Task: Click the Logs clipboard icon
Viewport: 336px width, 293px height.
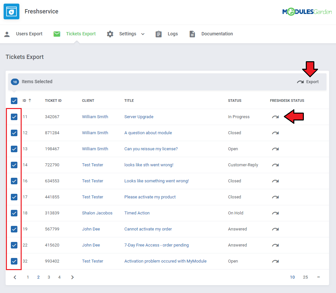Action: pos(158,34)
